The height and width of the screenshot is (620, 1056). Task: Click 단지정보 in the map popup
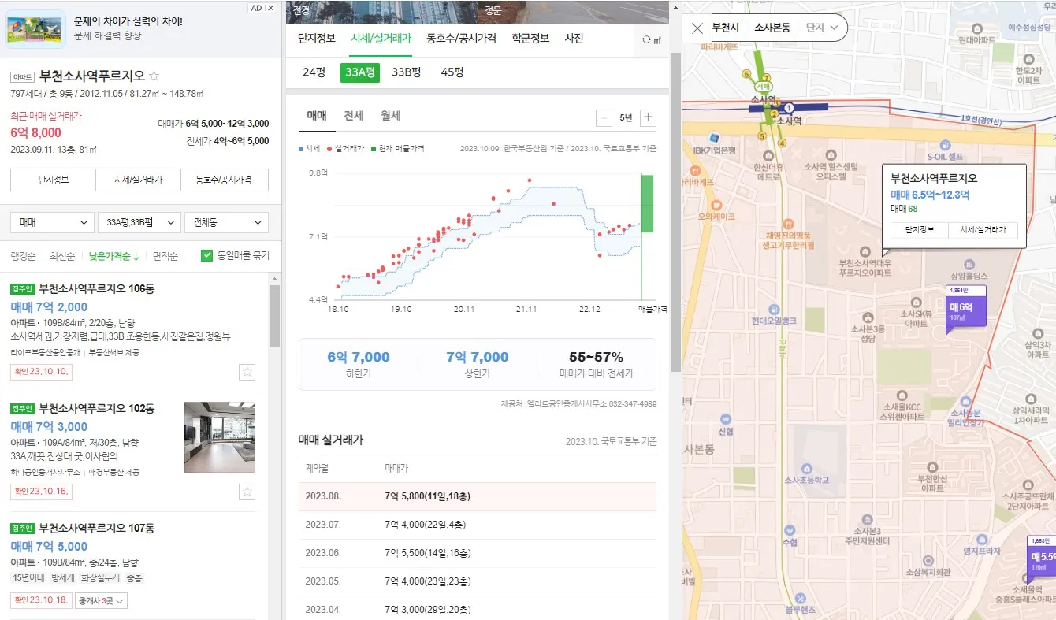(x=920, y=230)
